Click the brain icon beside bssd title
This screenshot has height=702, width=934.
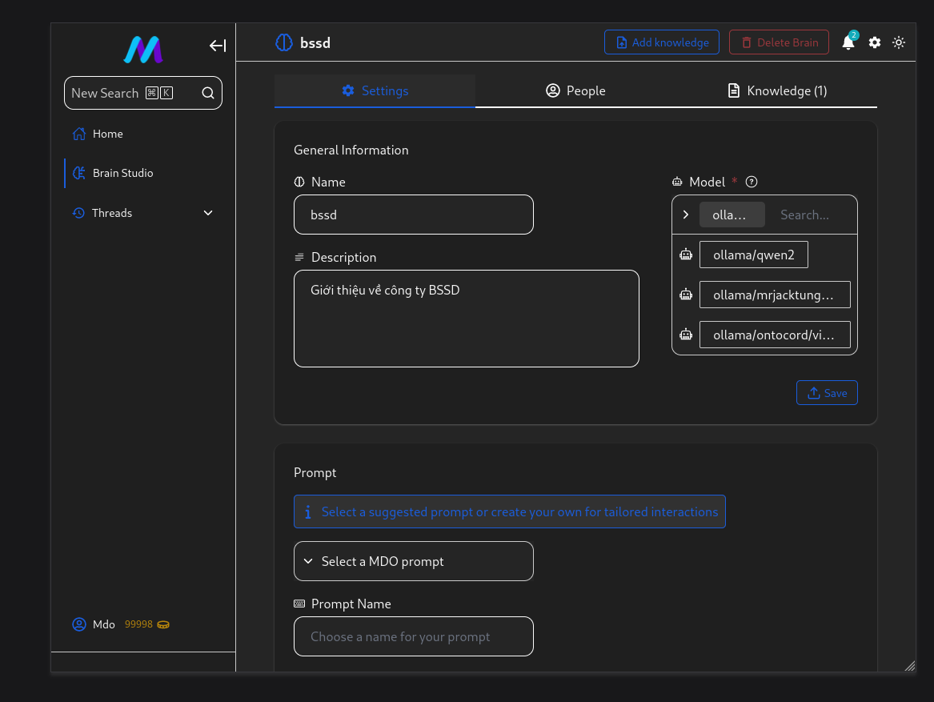click(284, 43)
